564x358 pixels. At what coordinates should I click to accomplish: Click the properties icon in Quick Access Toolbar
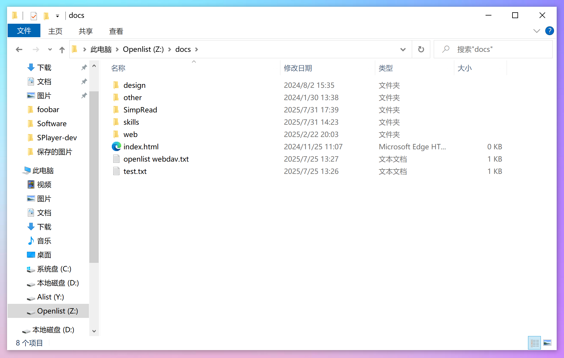pos(33,16)
